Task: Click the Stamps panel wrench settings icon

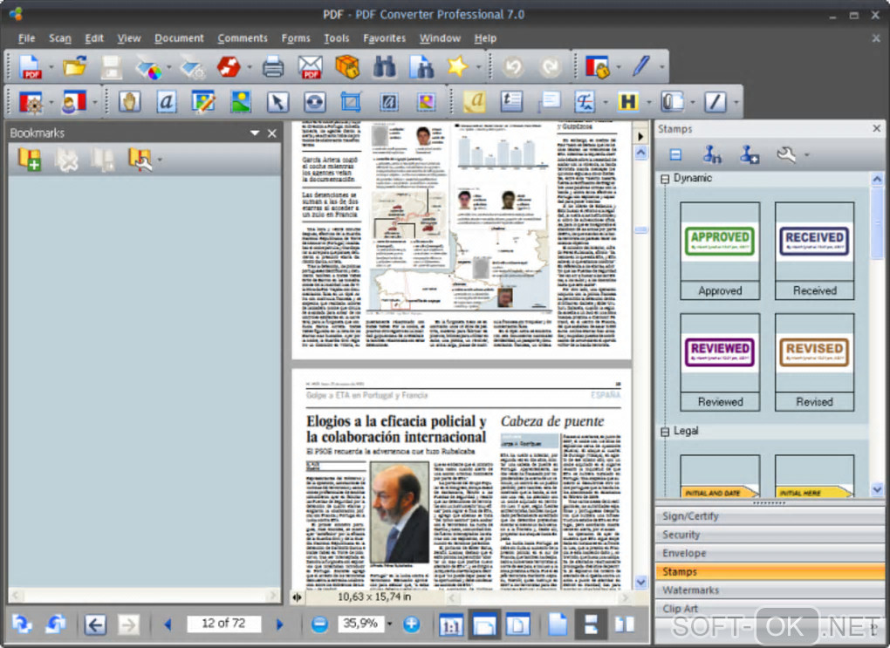Action: [787, 154]
